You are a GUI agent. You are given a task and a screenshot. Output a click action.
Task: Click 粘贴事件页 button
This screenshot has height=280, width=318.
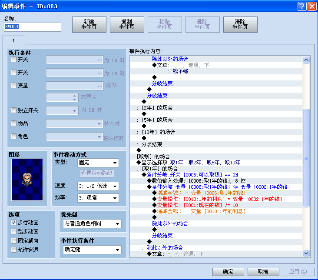[x=165, y=25]
